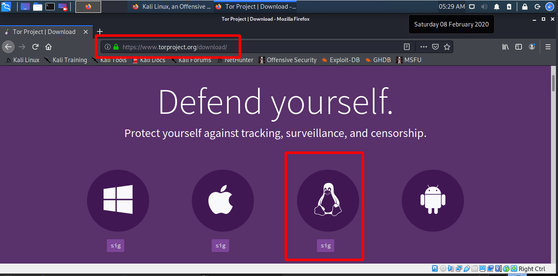
Task: Open the Kali Tools bookmark
Action: [x=110, y=60]
